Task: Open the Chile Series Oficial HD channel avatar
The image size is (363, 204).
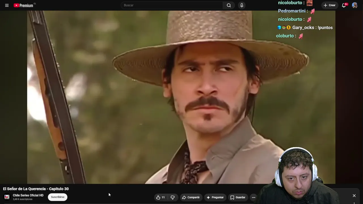Action: point(7,197)
